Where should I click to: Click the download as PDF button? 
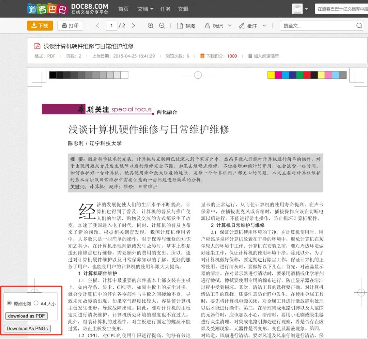(x=27, y=316)
